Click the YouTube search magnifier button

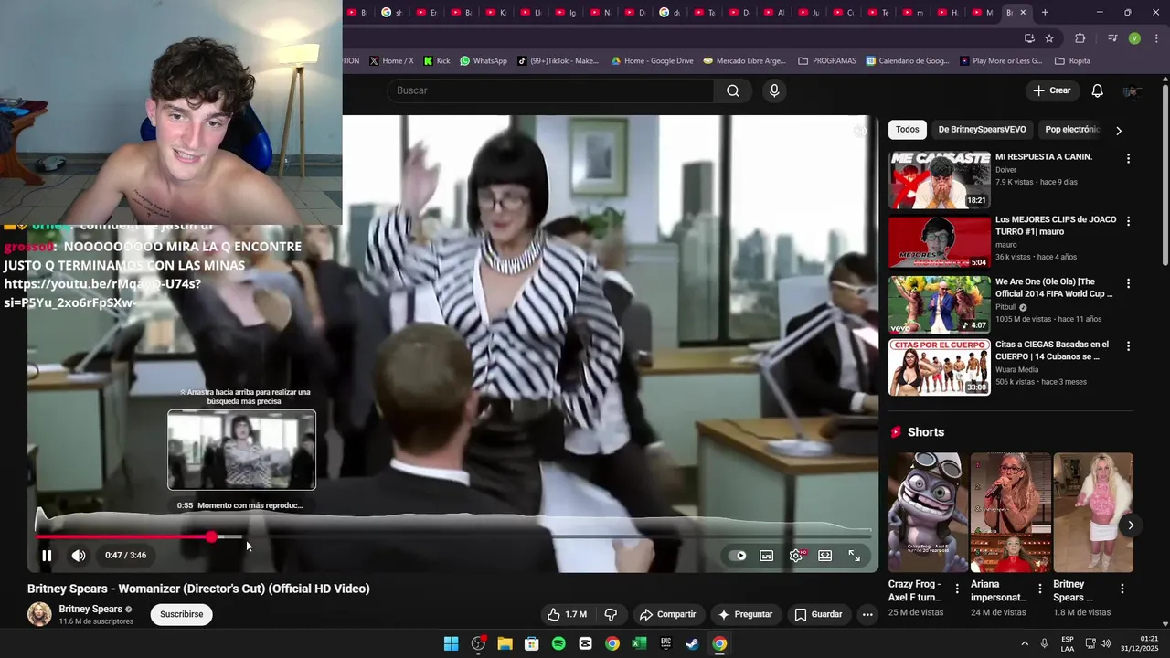tap(733, 90)
